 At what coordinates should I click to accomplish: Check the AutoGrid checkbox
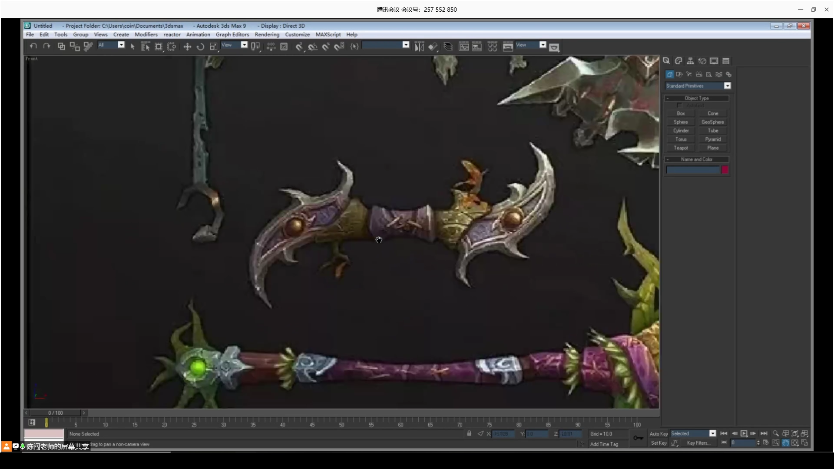[679, 106]
